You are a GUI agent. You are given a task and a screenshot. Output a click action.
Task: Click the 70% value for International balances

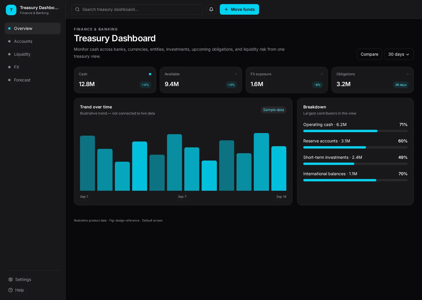coord(403,174)
